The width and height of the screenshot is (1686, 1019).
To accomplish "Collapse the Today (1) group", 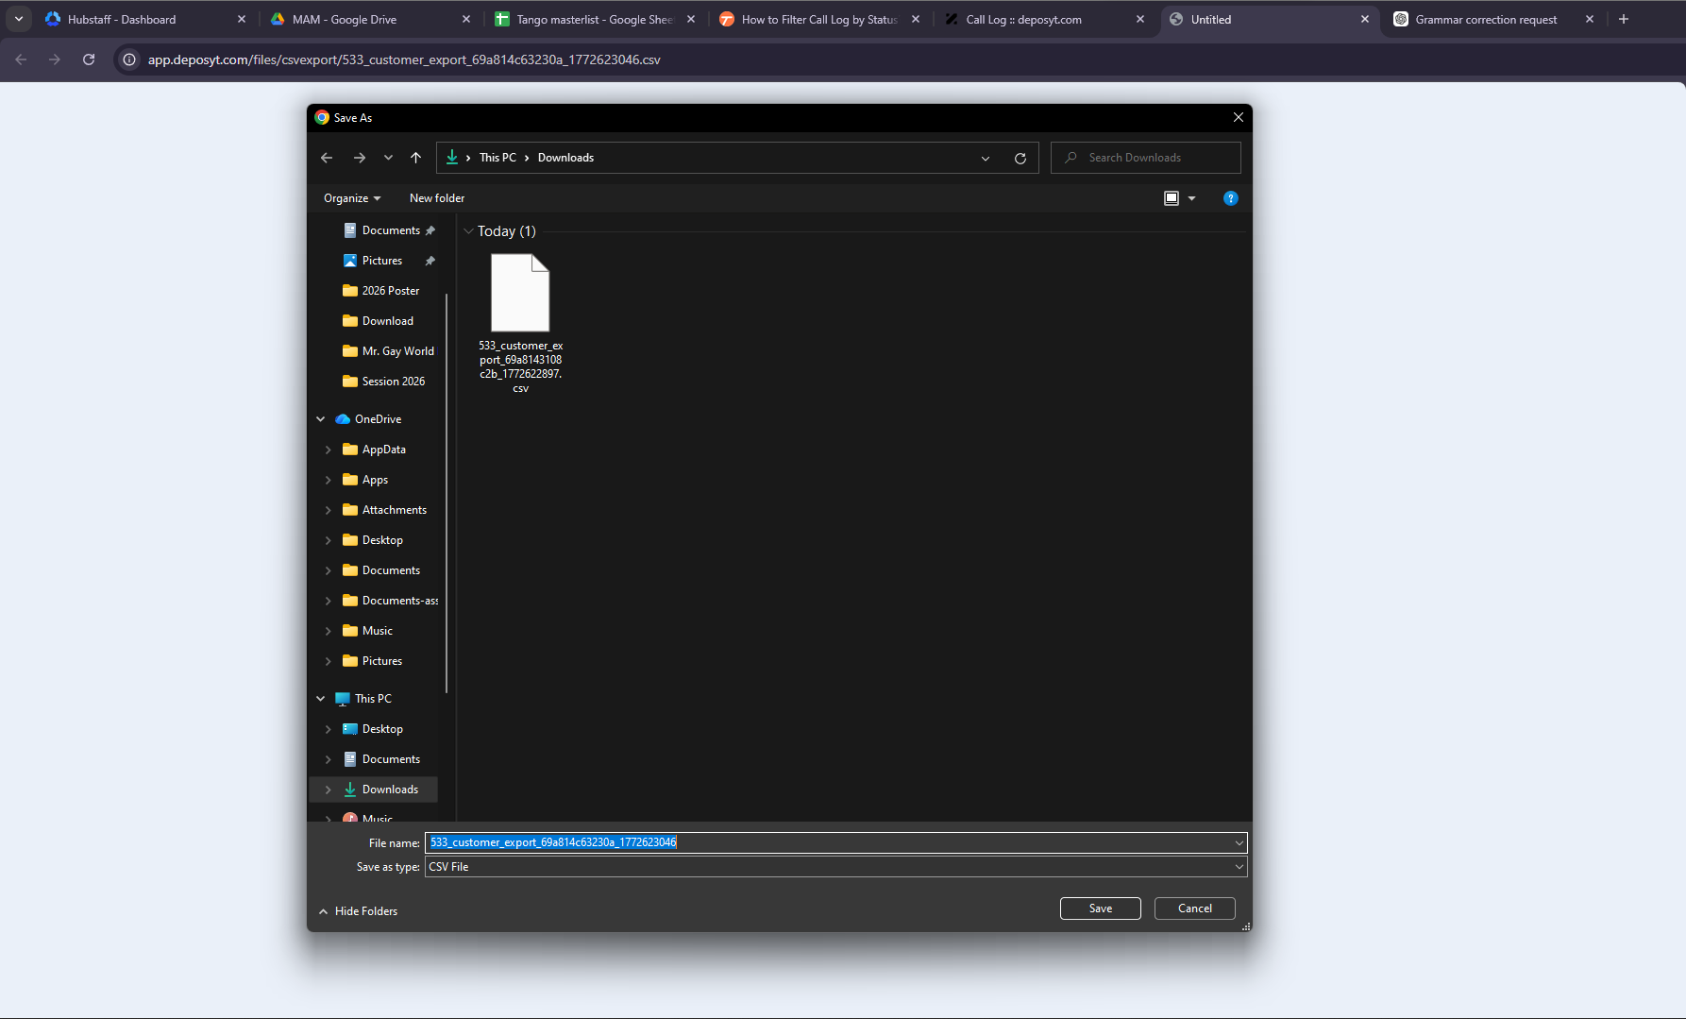I will 468,231.
